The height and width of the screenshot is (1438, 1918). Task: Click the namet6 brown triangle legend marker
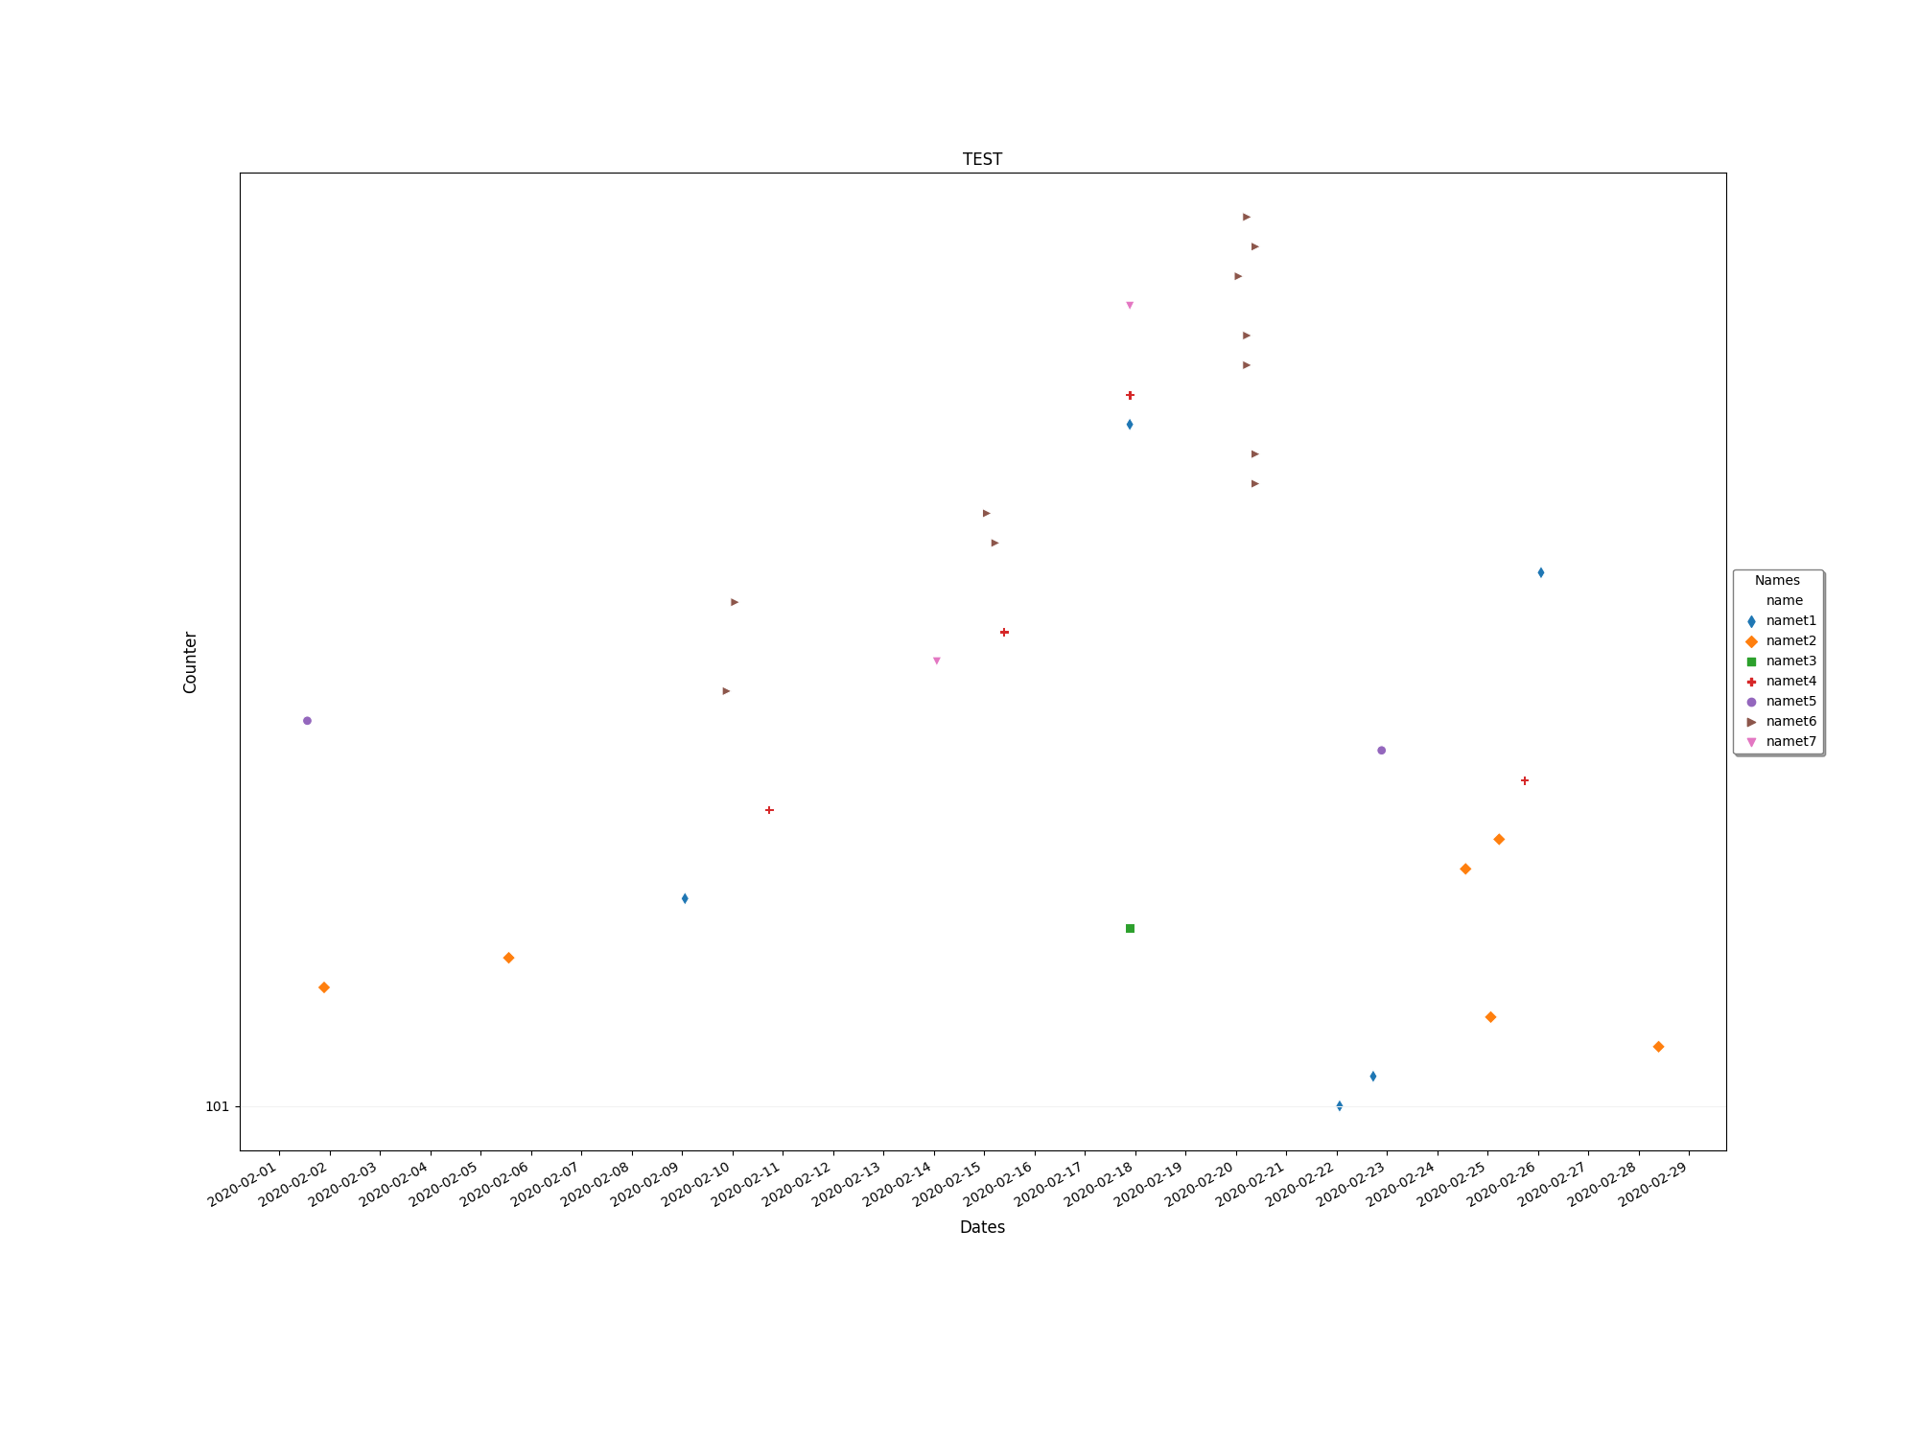pyautogui.click(x=1751, y=722)
